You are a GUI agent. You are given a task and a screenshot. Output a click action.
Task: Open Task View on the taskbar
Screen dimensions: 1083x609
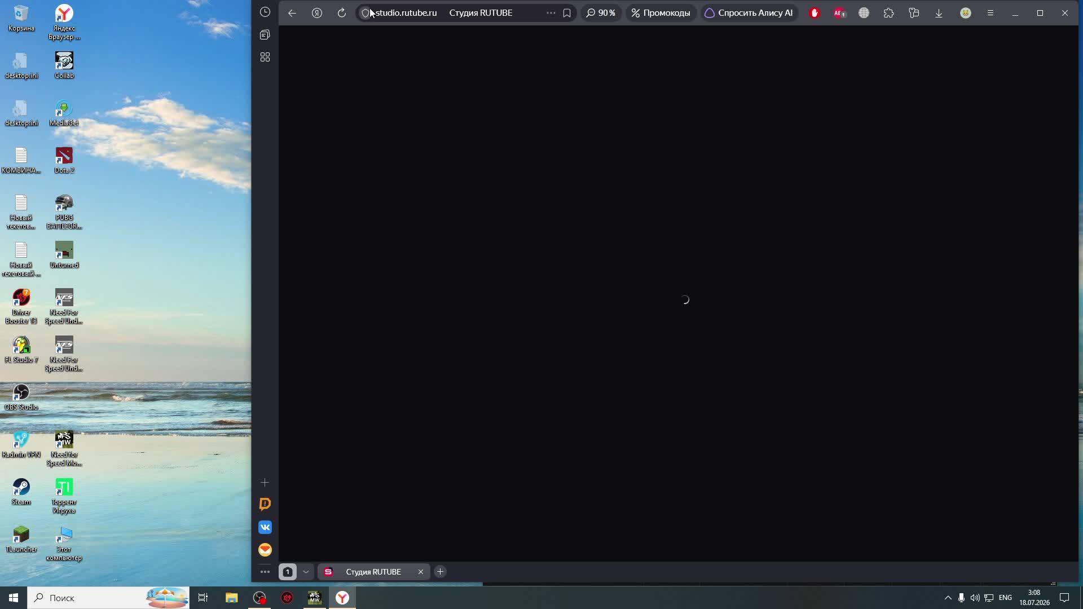coord(203,598)
